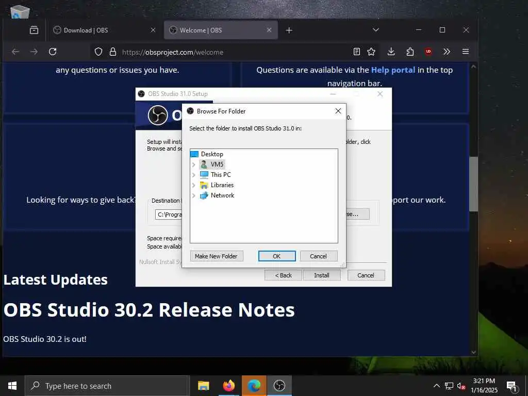The width and height of the screenshot is (528, 396).
Task: Select the VM5 user folder
Action: 217,164
